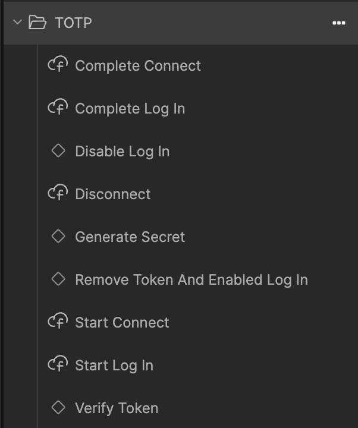358x428 pixels.
Task: Select the Verify Token entry
Action: (x=117, y=408)
